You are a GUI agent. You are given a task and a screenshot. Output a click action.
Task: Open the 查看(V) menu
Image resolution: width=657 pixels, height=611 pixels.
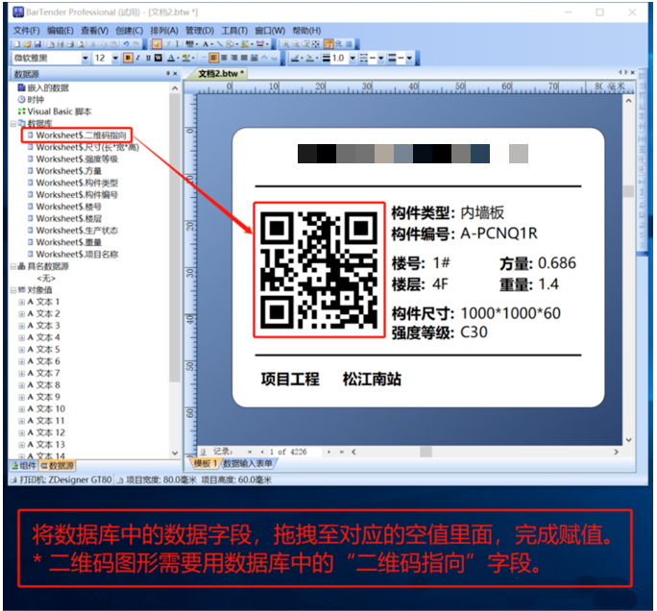click(x=94, y=31)
